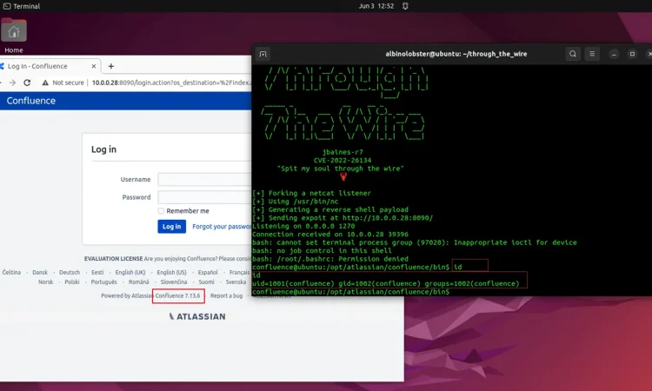
Task: Click the Report a bug link
Action: (226, 296)
